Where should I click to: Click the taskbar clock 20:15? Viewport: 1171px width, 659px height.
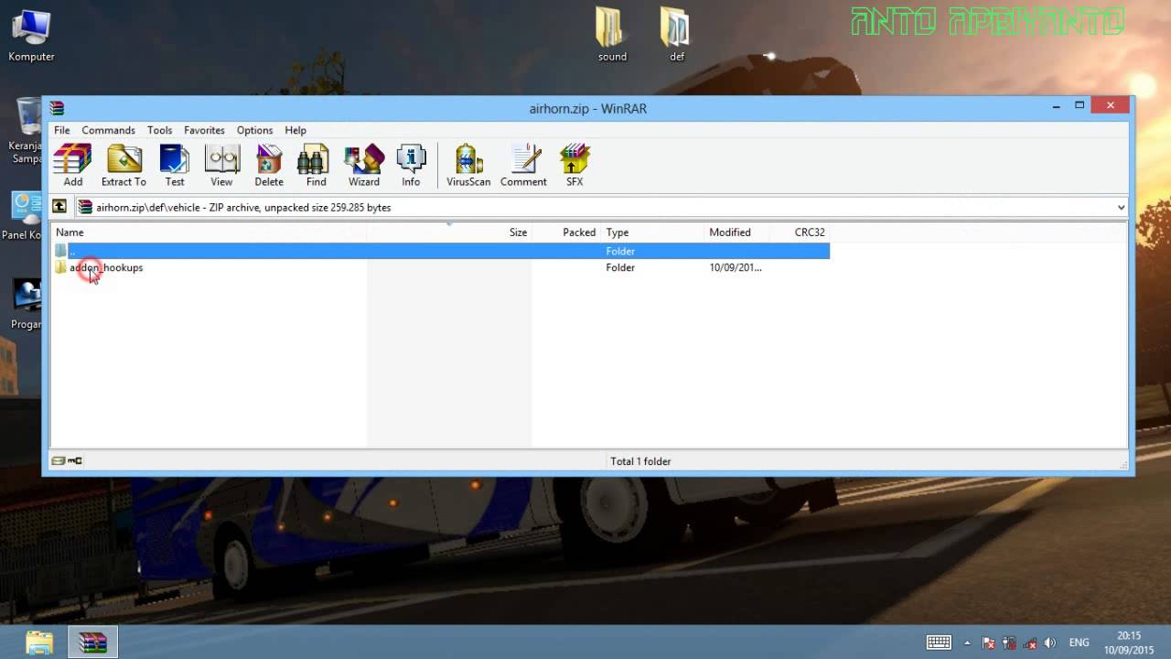click(x=1129, y=636)
